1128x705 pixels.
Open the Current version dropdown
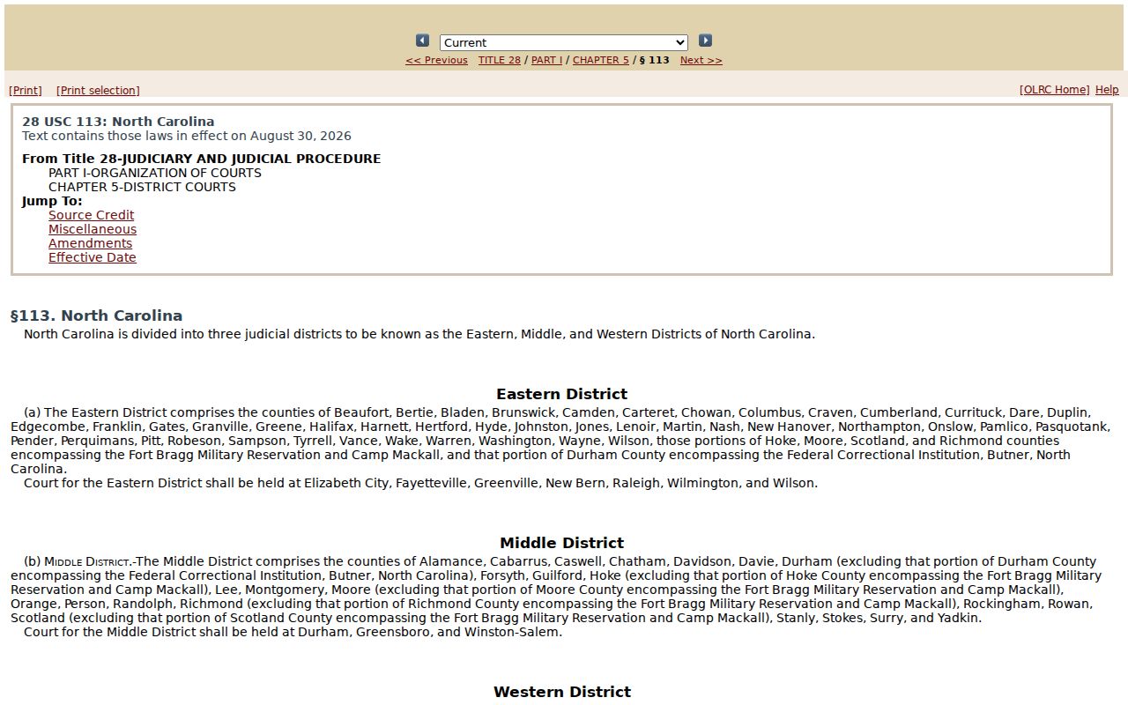564,42
